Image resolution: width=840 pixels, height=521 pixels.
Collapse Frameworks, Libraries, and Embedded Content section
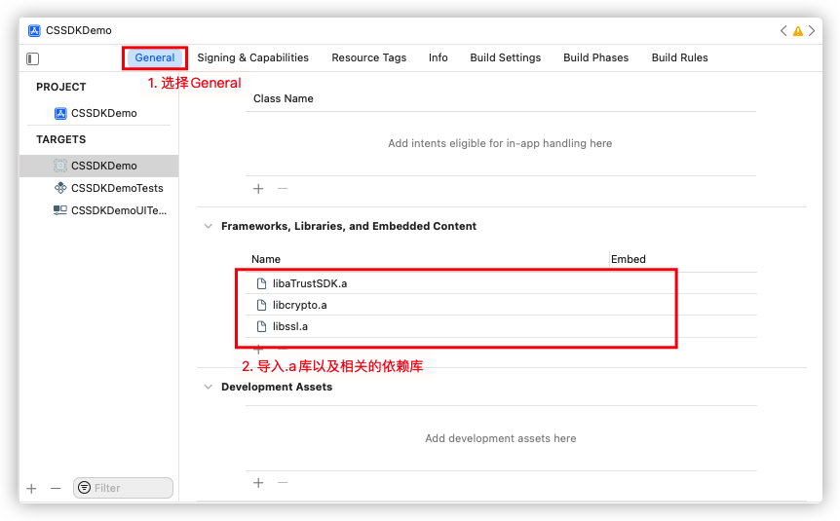click(208, 226)
